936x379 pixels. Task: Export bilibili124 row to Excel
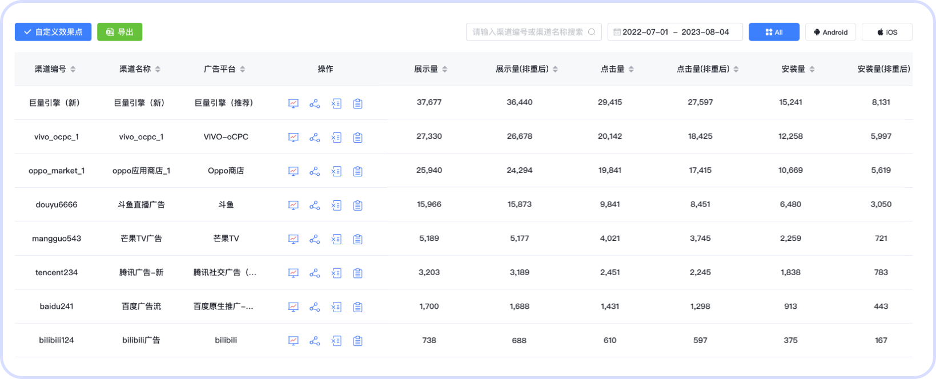[x=336, y=341]
